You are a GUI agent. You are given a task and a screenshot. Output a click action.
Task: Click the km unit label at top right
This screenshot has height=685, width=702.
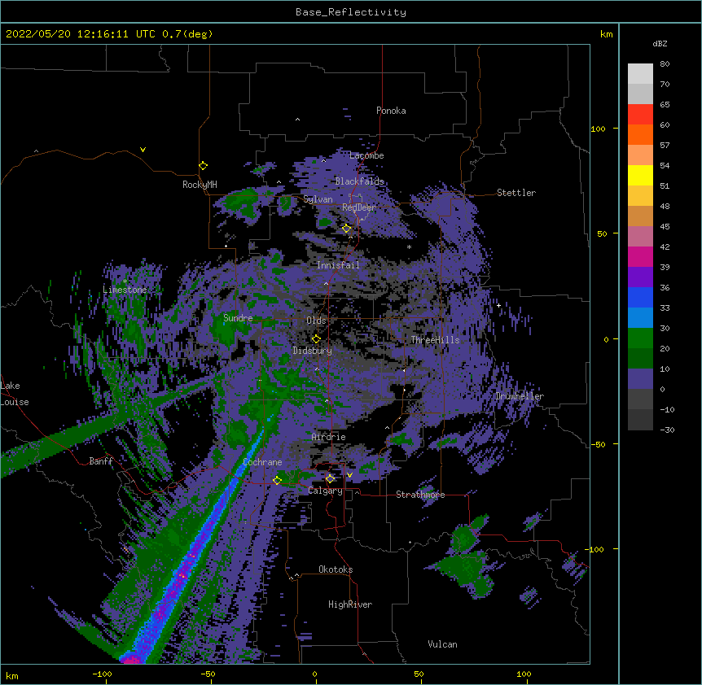click(x=606, y=34)
